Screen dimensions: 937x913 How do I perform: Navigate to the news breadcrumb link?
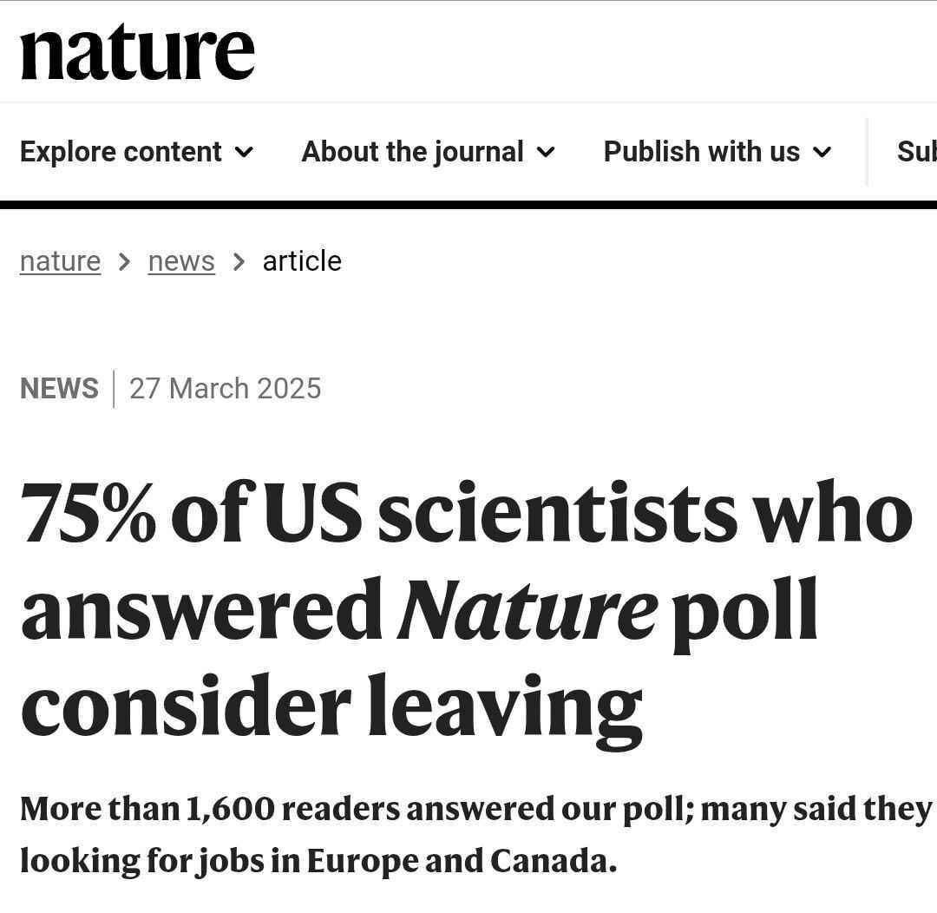pos(181,261)
